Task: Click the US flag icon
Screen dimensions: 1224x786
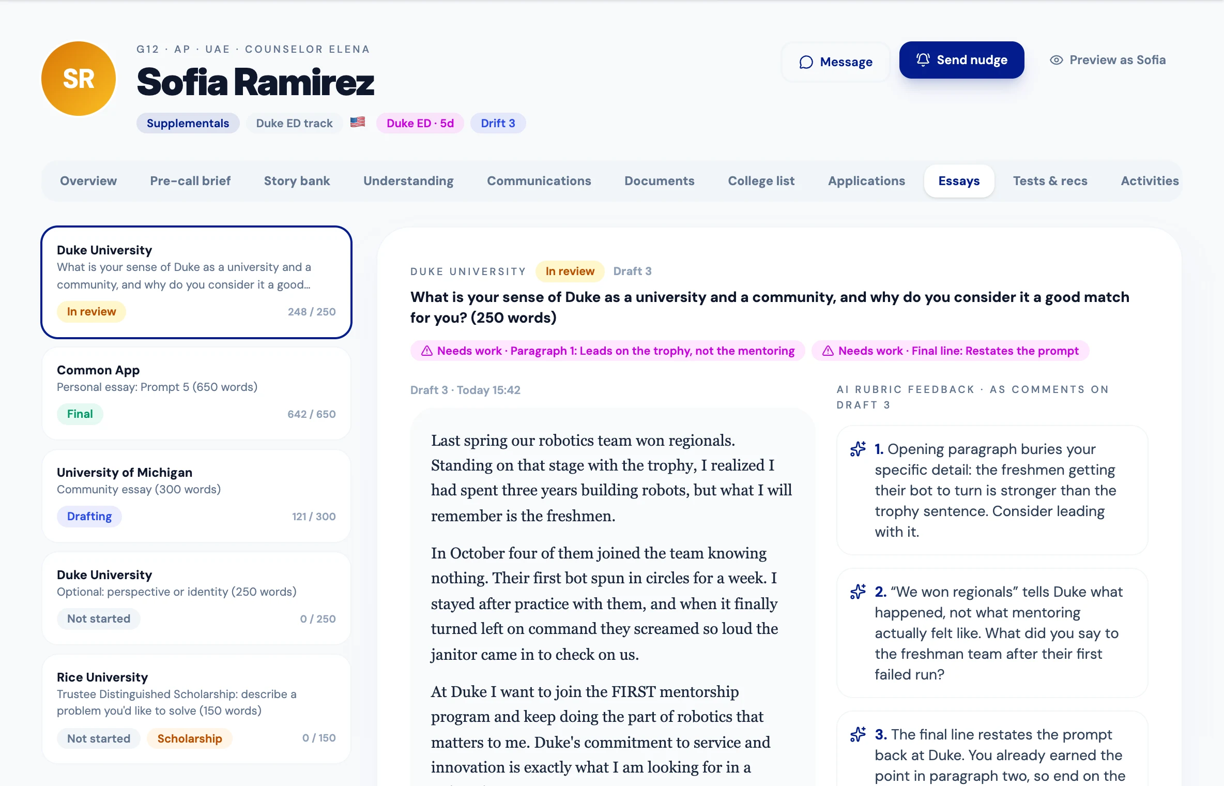Action: click(x=358, y=122)
